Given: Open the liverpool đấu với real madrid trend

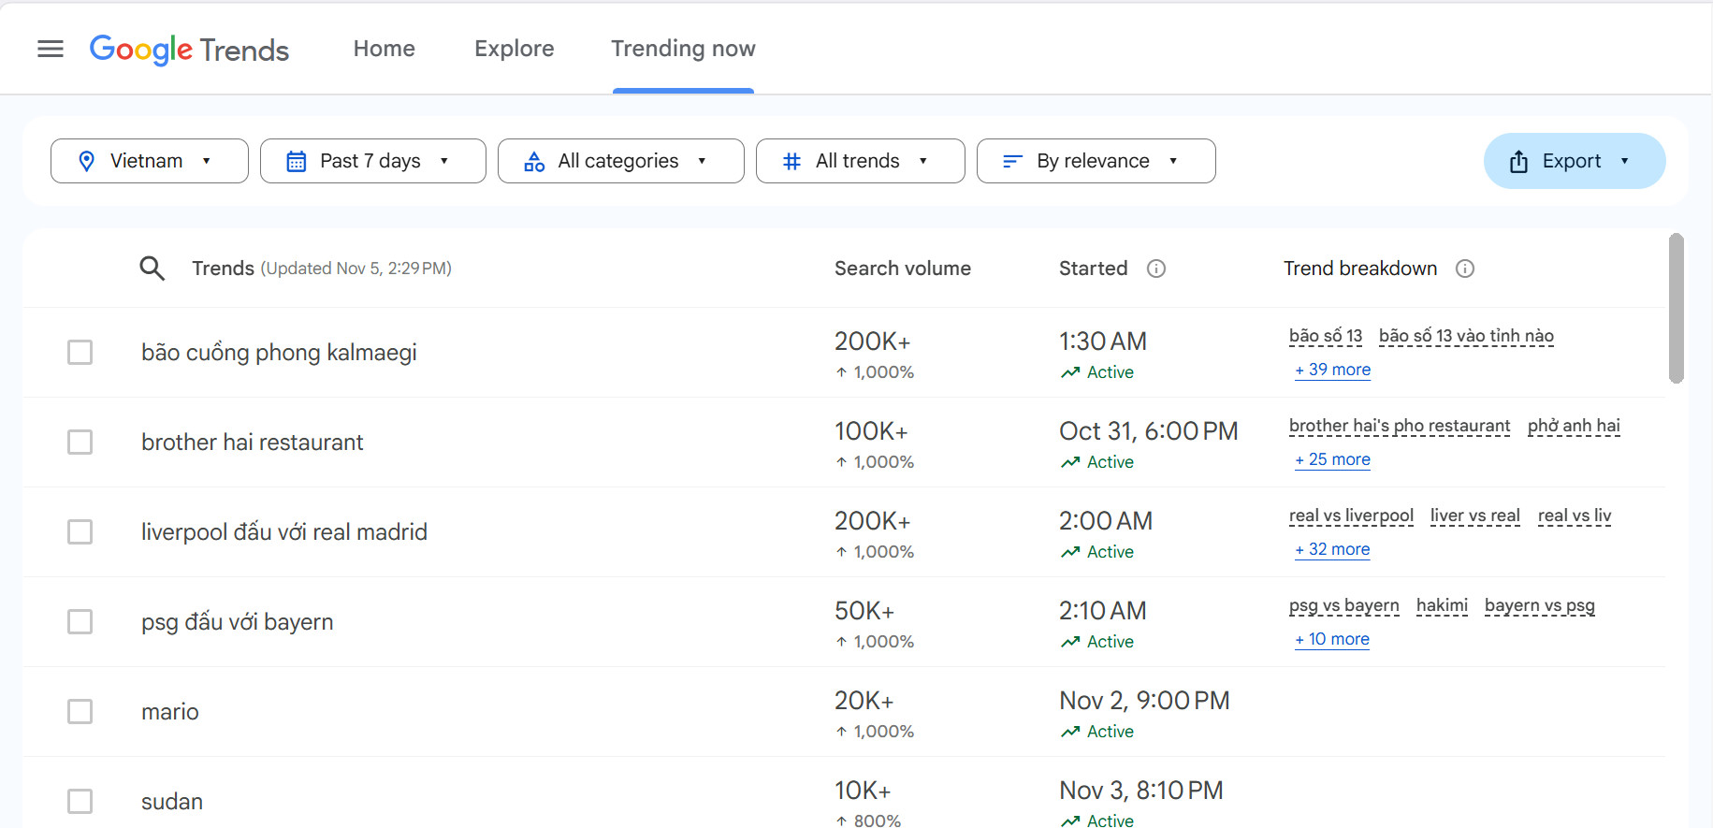Looking at the screenshot, I should pos(284,532).
